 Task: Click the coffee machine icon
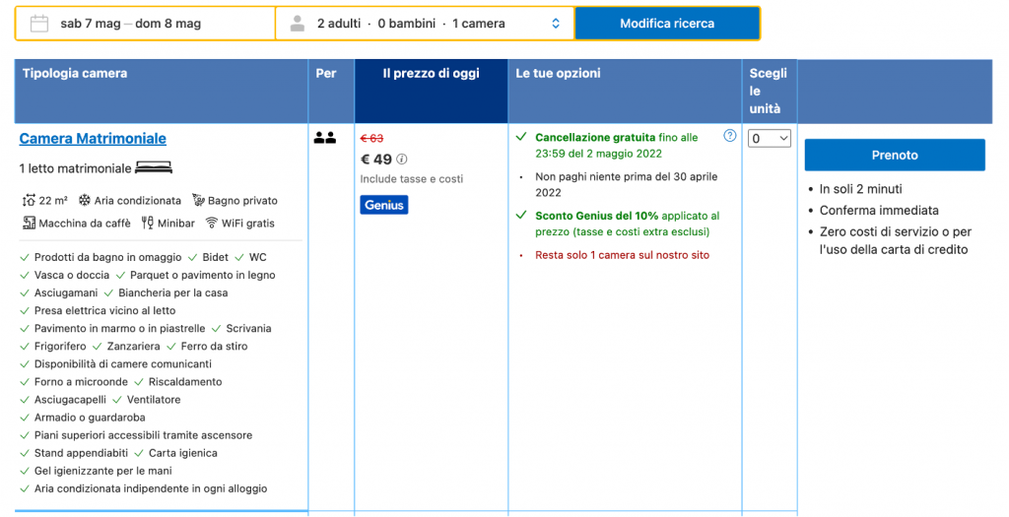click(x=28, y=224)
